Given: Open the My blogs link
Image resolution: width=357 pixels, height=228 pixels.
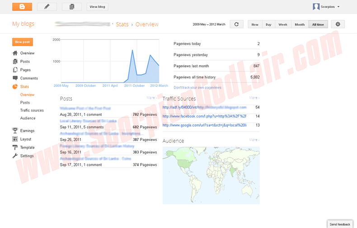Looking at the screenshot, I should point(23,24).
